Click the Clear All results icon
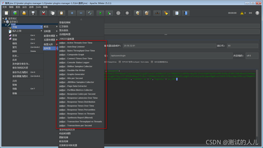 tap(147, 13)
